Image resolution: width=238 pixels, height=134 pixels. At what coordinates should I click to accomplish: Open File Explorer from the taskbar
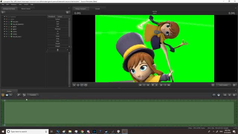point(70,131)
